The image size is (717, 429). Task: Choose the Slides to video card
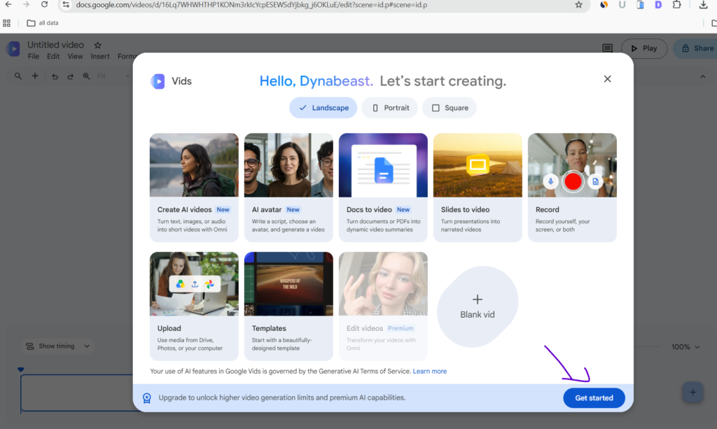pos(478,188)
